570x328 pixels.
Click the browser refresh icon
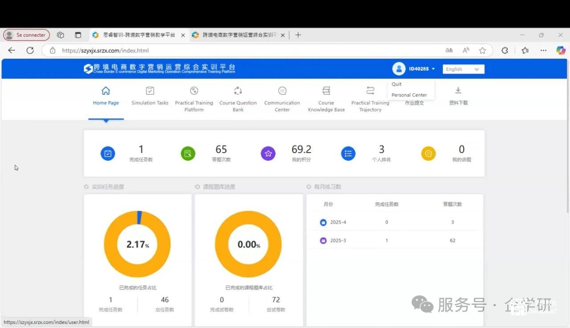click(30, 50)
